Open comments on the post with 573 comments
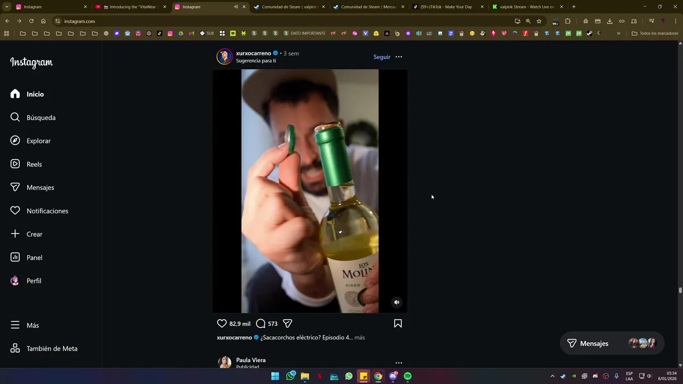The height and width of the screenshot is (384, 683). coord(261,323)
